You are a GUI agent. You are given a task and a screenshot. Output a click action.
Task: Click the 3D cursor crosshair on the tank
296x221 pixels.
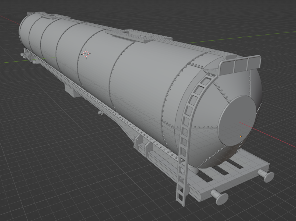coord(86,54)
